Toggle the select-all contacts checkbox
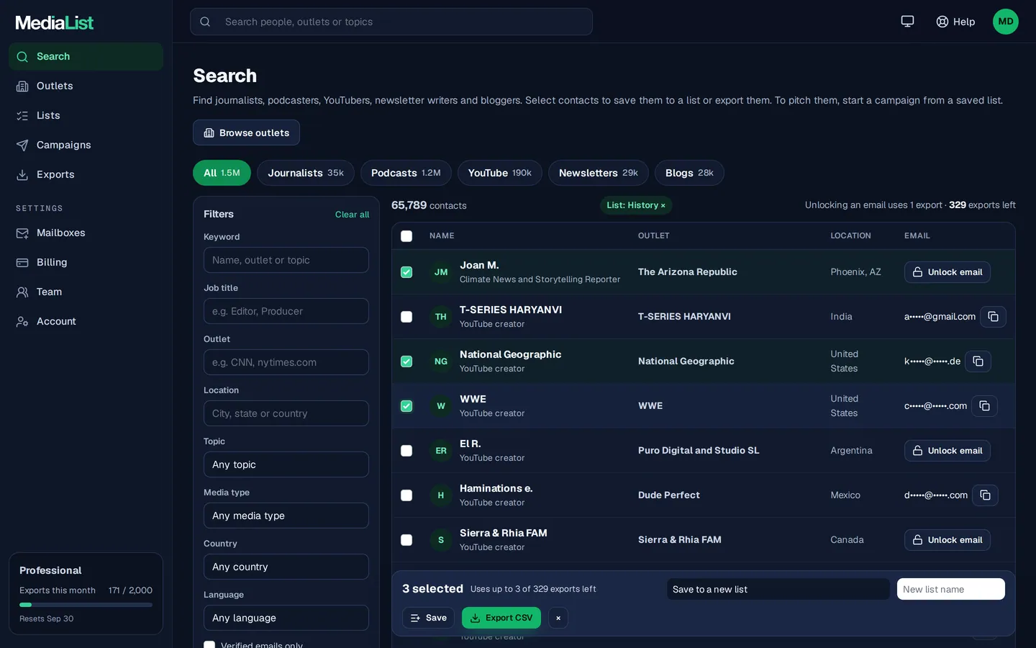The height and width of the screenshot is (648, 1036). [406, 236]
